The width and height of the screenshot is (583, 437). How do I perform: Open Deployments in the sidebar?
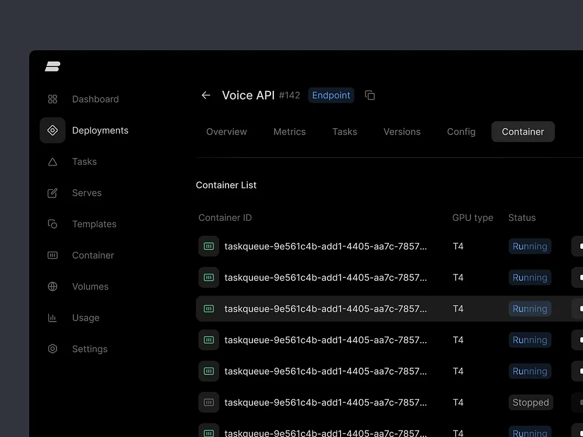point(100,131)
